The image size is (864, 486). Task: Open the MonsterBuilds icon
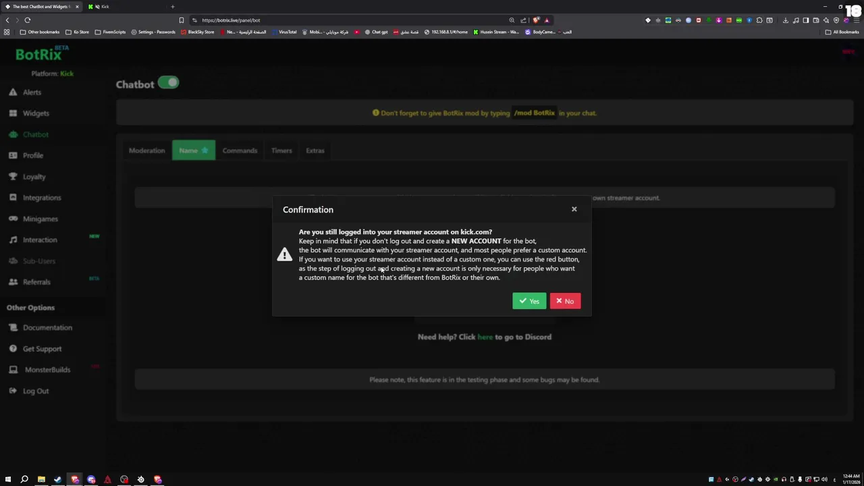coord(13,370)
